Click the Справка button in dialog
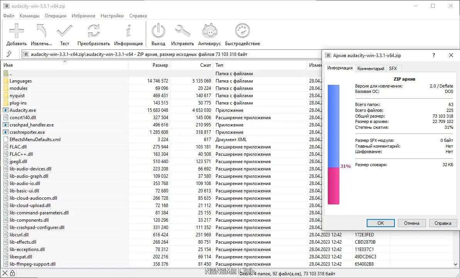This screenshot has width=460, height=278. click(443, 223)
